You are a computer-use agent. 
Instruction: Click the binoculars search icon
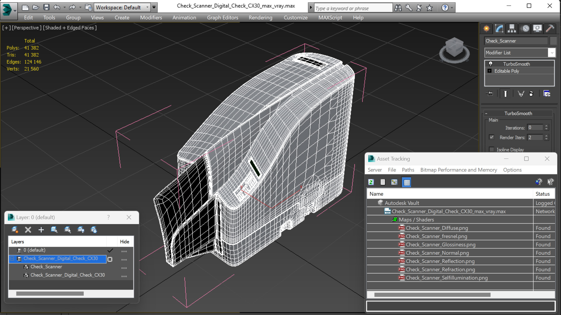coord(398,8)
